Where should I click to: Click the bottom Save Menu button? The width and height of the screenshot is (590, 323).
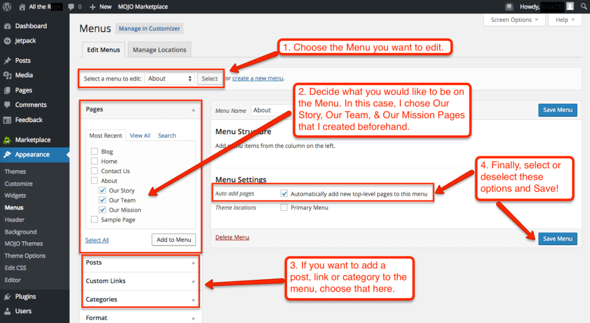pos(558,238)
